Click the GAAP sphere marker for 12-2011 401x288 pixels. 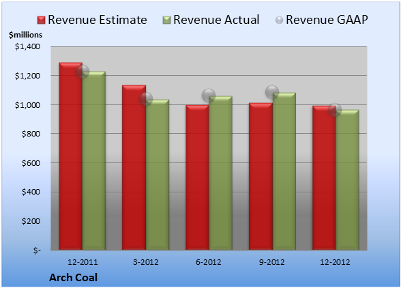click(83, 72)
